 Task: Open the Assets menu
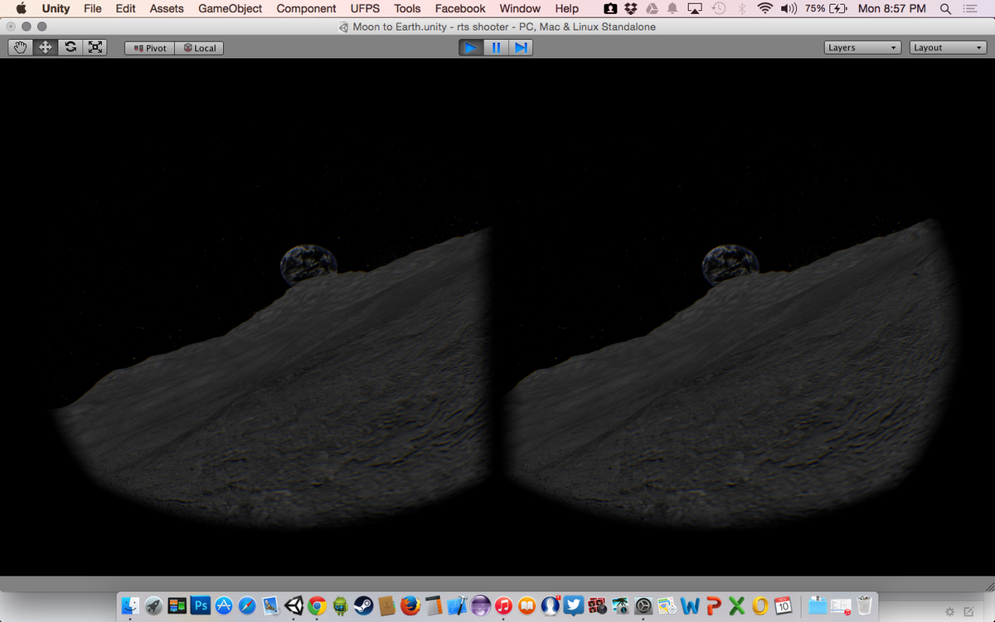click(x=167, y=8)
